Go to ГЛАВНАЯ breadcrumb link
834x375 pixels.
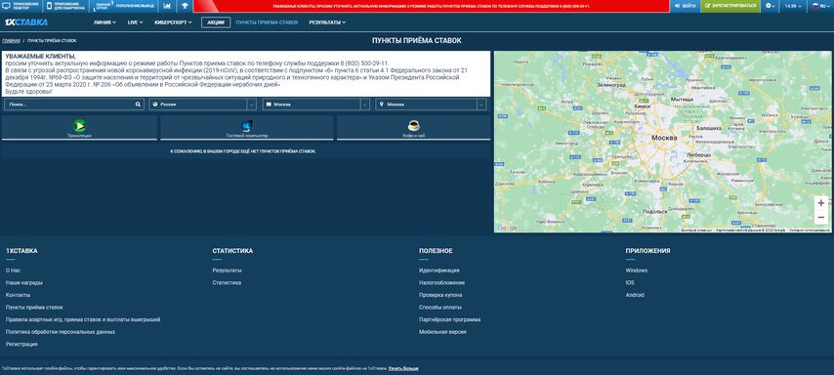click(11, 40)
